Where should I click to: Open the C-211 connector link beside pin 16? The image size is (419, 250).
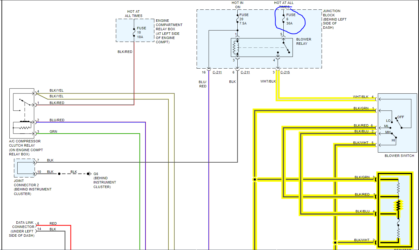click(217, 72)
